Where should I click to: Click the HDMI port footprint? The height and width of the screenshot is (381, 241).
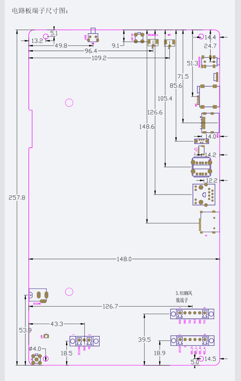[210, 123]
